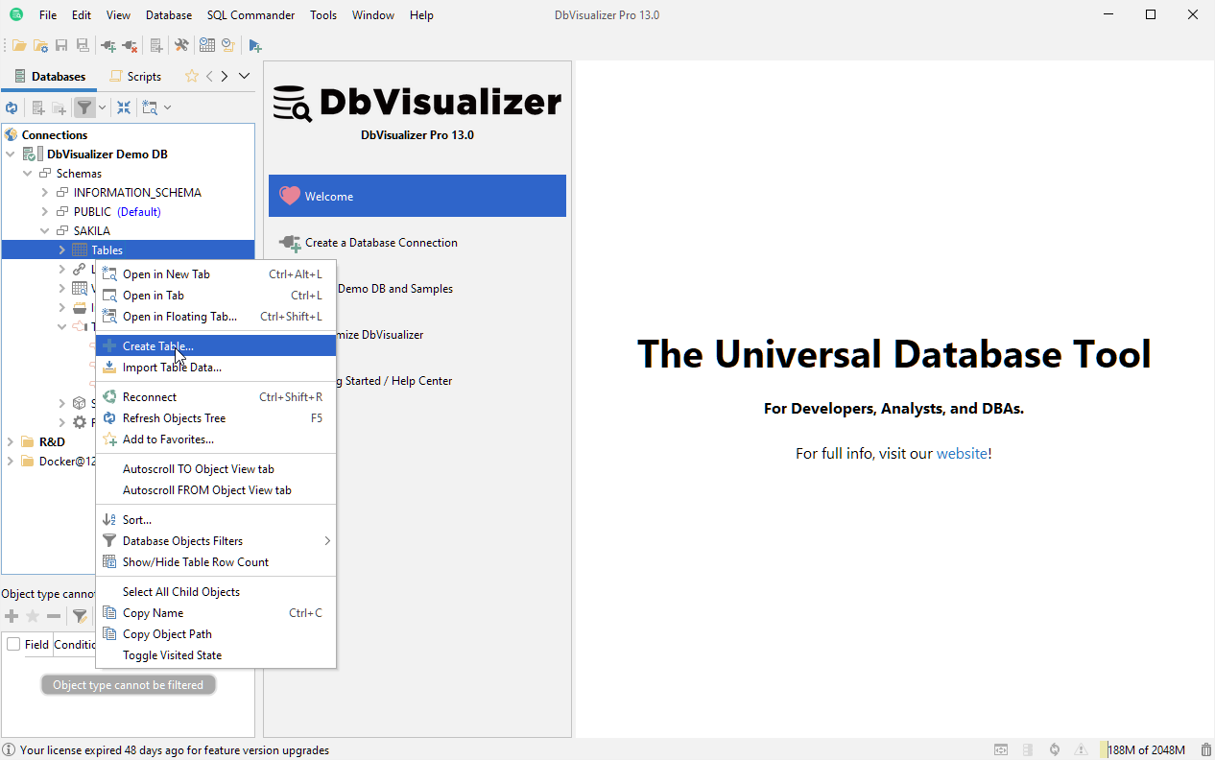Click the funnel with pencil filter icon
The height and width of the screenshot is (760, 1215).
pyautogui.click(x=81, y=616)
